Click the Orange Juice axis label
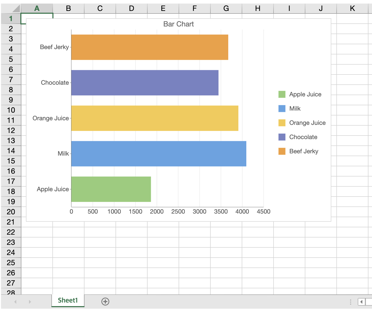Screen dimensions: 372x328 (51, 118)
